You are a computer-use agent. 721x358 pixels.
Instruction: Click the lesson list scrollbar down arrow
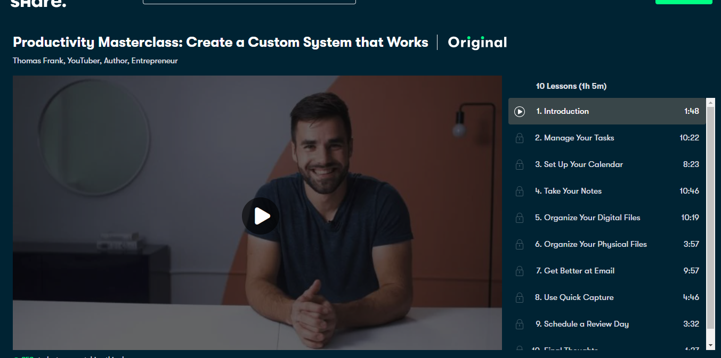[710, 345]
